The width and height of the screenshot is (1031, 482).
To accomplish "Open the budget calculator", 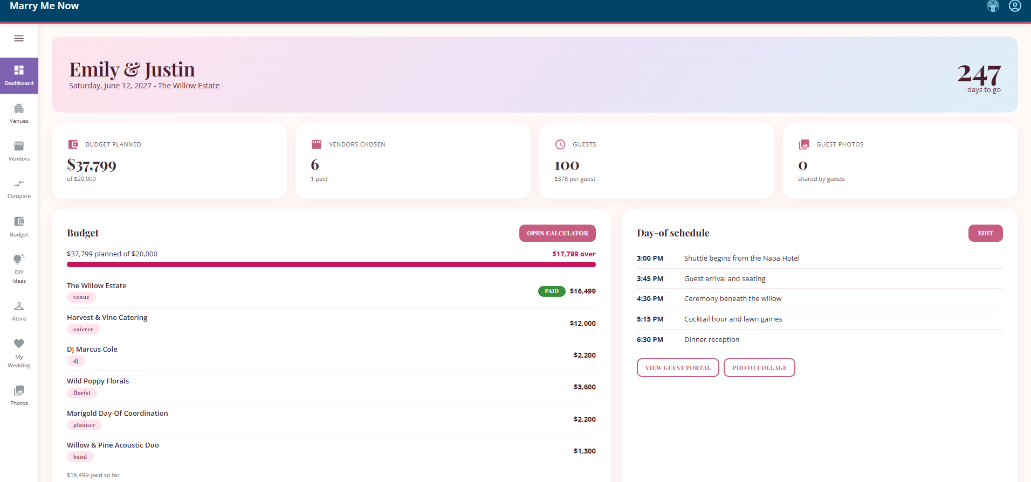I will [558, 233].
